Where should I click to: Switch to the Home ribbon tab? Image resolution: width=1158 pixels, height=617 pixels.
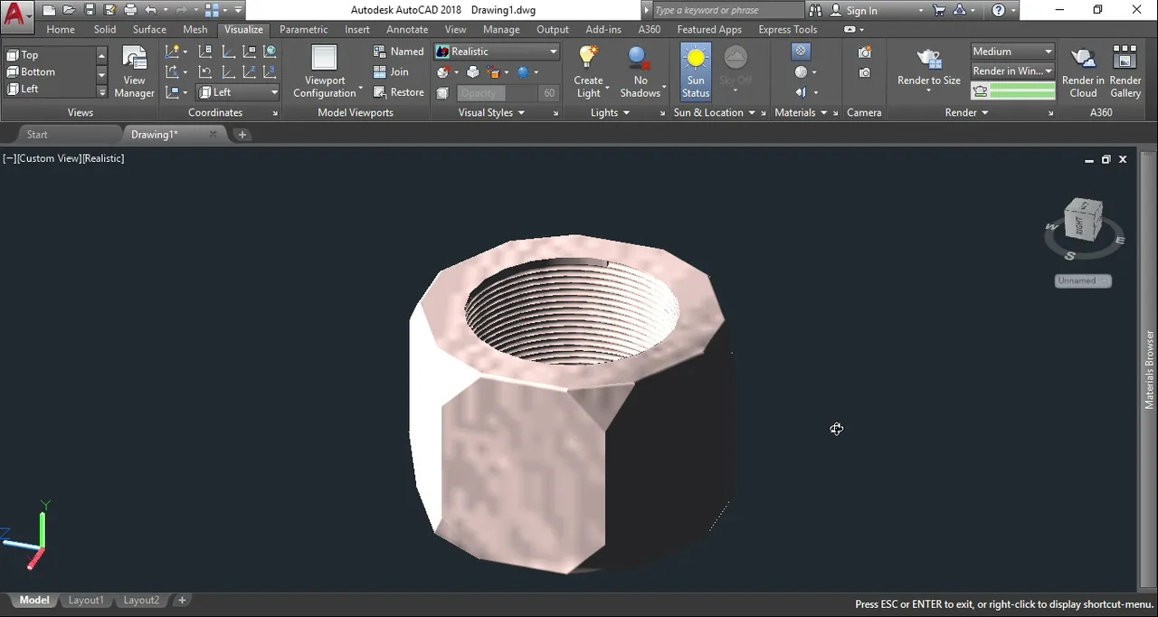click(61, 29)
